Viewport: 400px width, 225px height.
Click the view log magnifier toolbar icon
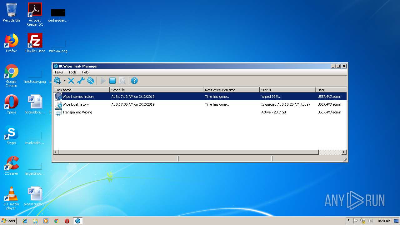click(122, 81)
